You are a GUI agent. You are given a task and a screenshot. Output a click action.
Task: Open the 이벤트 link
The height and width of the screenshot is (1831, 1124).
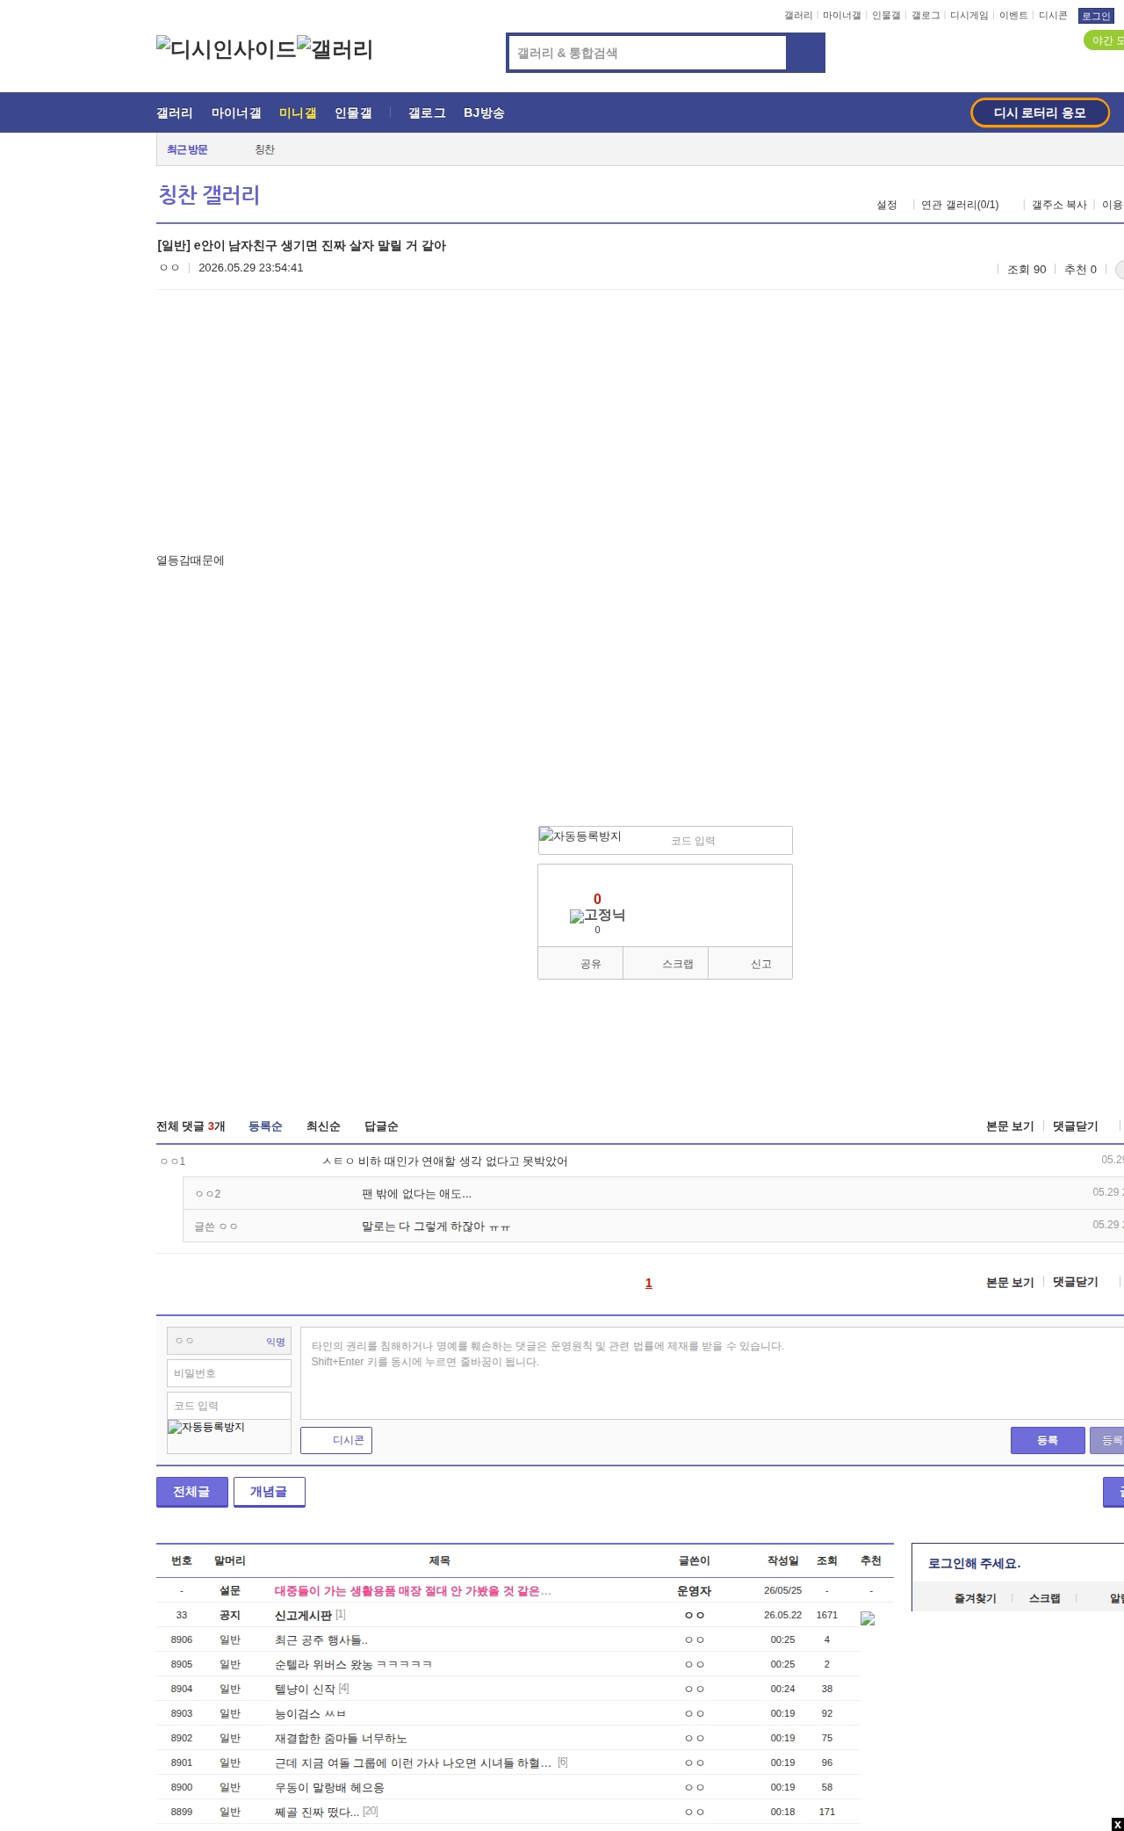tap(1013, 16)
